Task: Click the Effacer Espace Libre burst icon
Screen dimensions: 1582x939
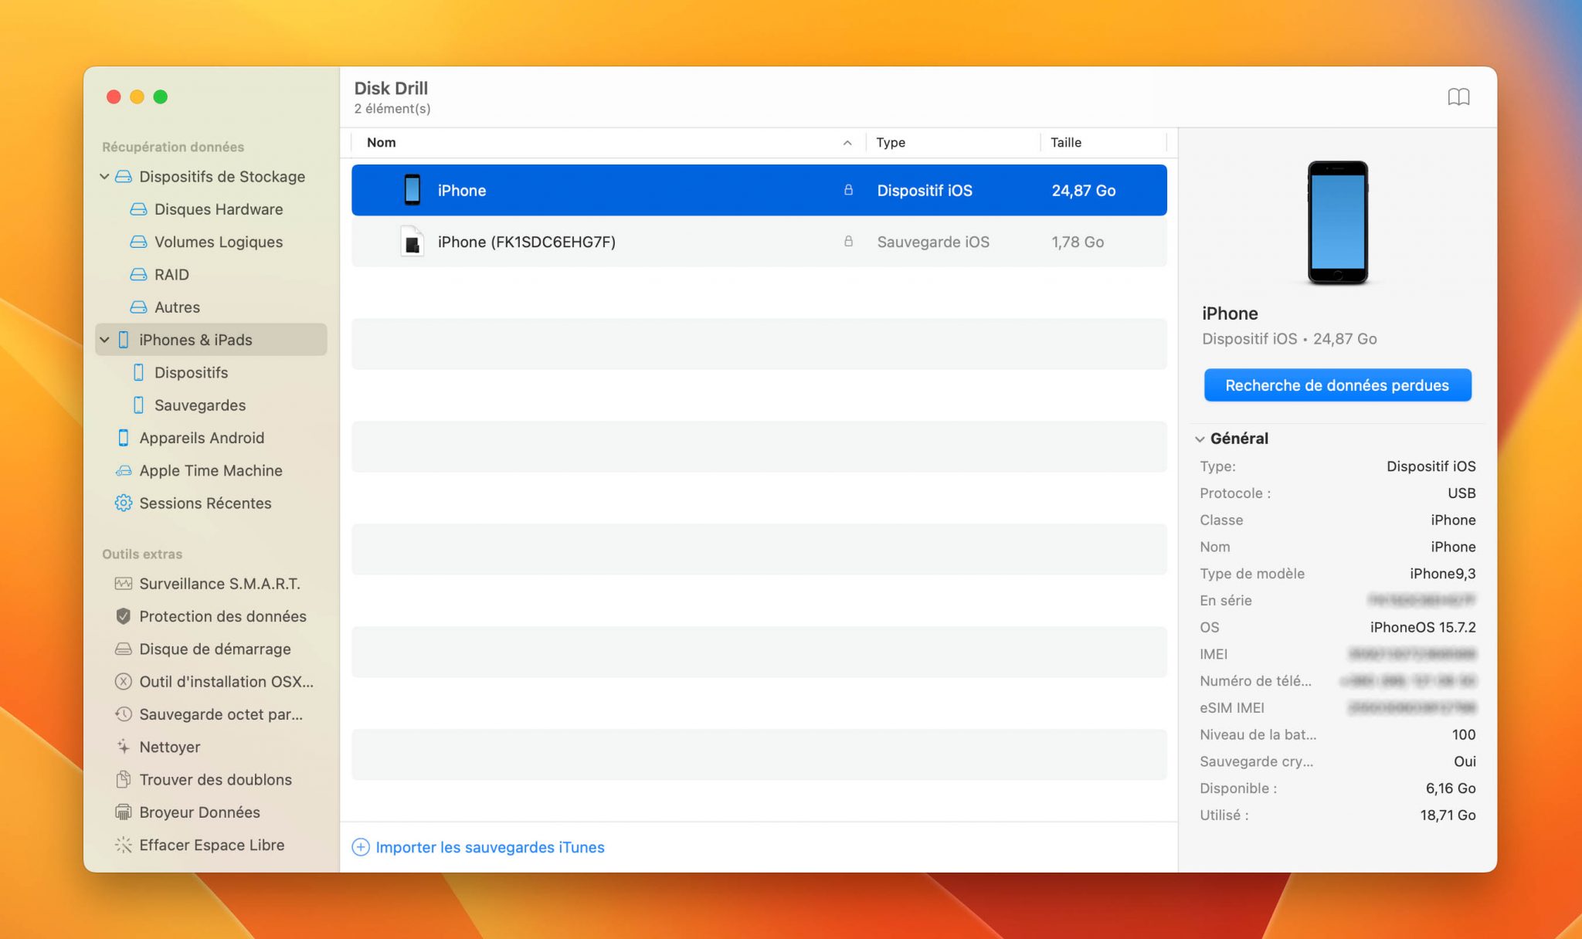Action: click(124, 845)
